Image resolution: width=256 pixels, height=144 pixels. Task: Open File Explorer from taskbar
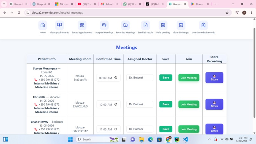point(142,140)
